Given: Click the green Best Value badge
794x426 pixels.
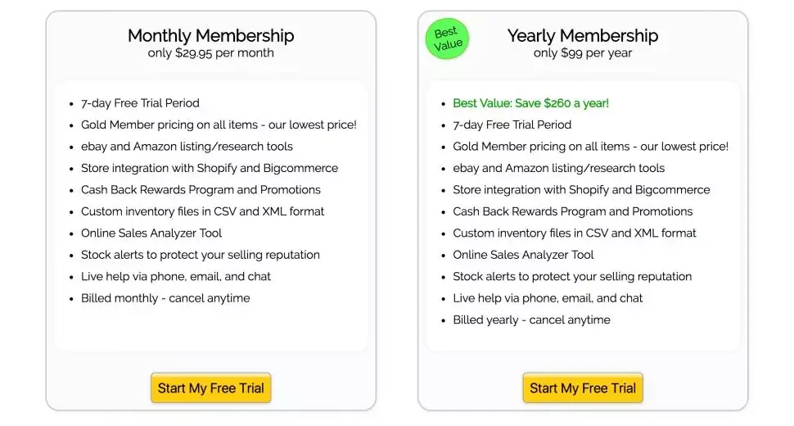Looking at the screenshot, I should 447,39.
